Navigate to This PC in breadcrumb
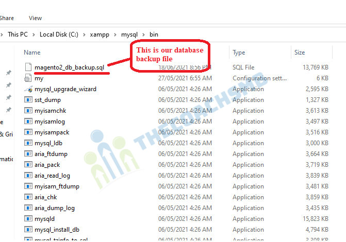Image resolution: width=346 pixels, height=242 pixels. pos(18,34)
